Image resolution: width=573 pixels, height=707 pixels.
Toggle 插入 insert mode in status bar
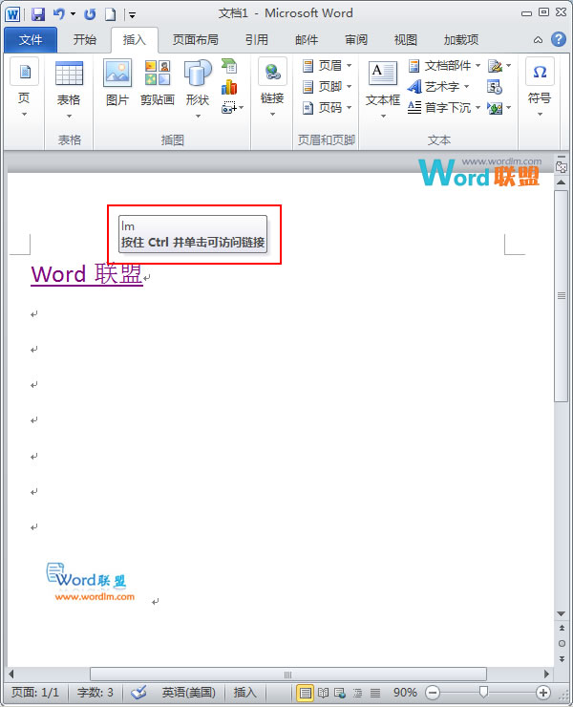click(245, 692)
